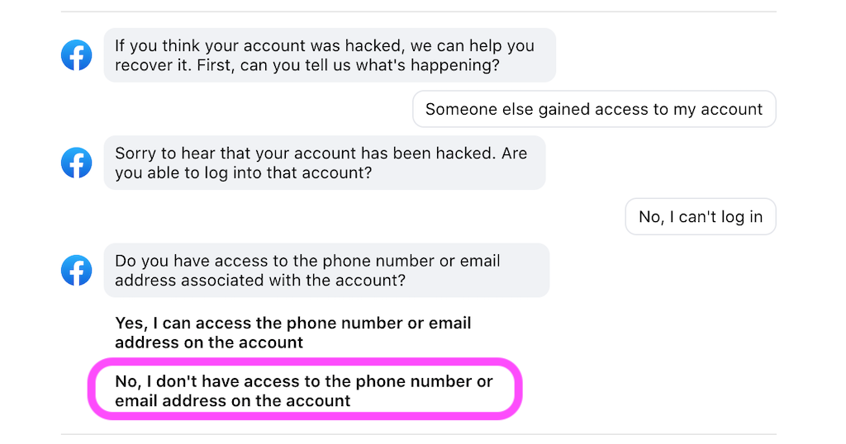Click 'address on the account' line of Yes option
The image size is (846, 444).
click(209, 342)
